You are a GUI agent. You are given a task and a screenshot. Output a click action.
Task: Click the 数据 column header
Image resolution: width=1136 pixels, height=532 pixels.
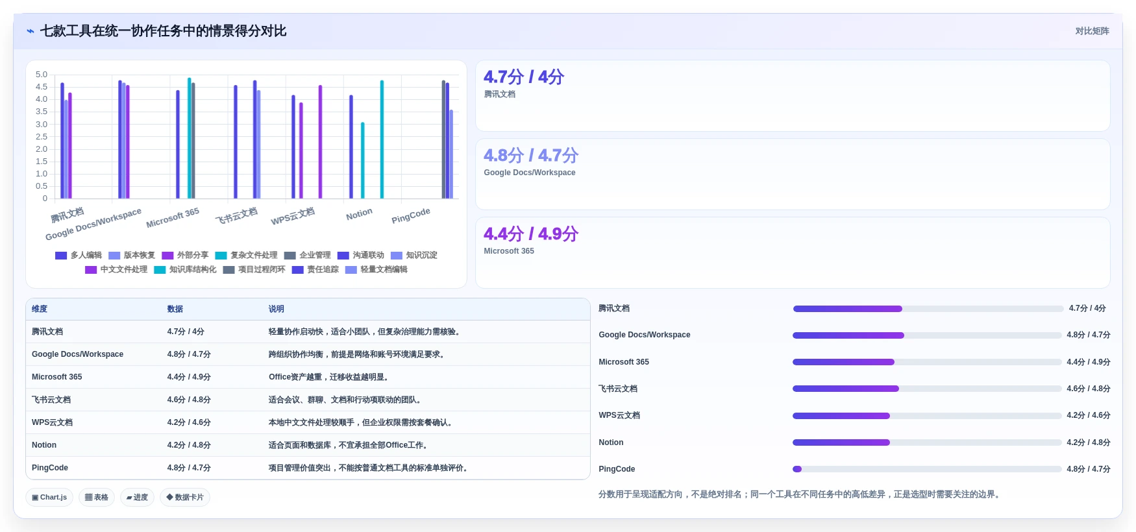[x=175, y=309]
